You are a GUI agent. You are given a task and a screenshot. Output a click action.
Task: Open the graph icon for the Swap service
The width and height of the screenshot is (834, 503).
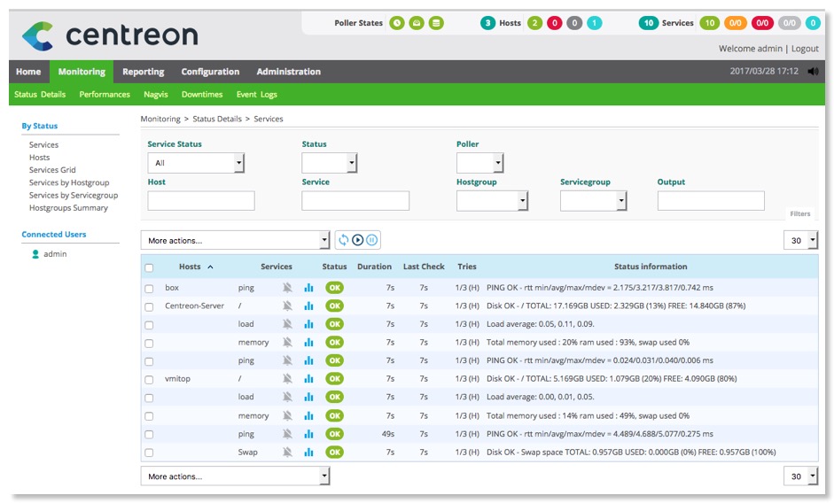(x=309, y=452)
